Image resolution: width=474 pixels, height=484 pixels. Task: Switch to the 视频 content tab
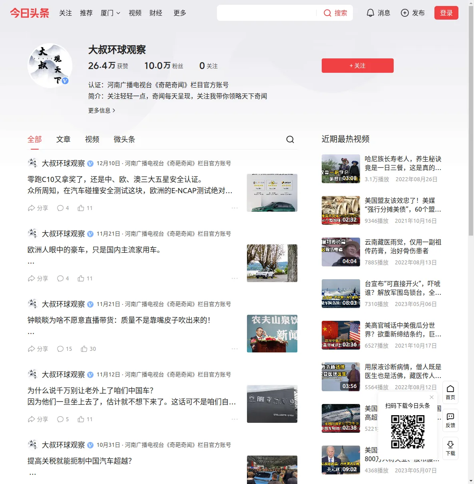92,139
